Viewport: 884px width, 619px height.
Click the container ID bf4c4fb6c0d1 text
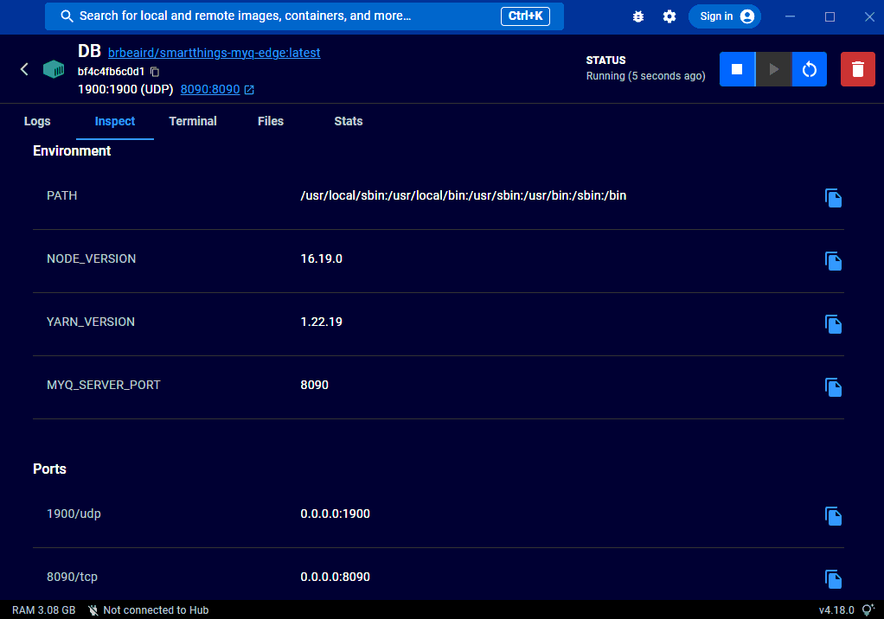(111, 72)
